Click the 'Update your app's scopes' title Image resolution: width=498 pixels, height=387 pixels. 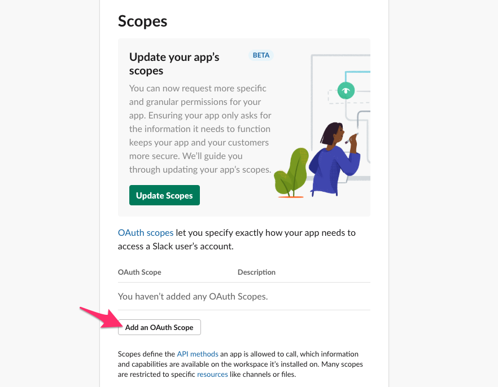pyautogui.click(x=174, y=64)
